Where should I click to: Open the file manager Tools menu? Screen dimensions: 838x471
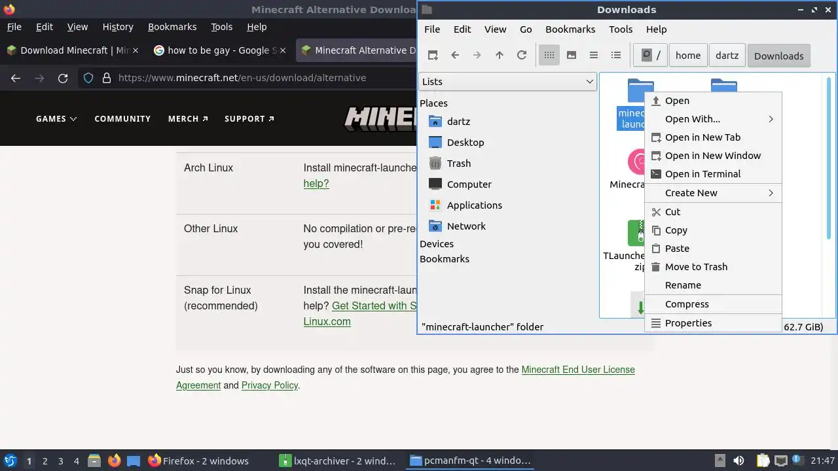pyautogui.click(x=620, y=29)
